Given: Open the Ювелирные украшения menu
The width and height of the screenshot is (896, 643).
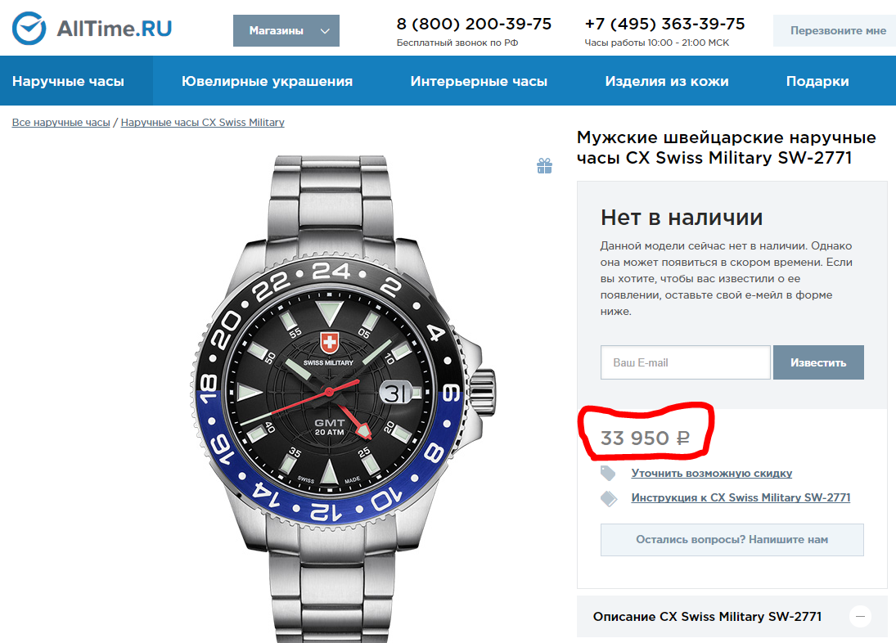Looking at the screenshot, I should pos(267,81).
